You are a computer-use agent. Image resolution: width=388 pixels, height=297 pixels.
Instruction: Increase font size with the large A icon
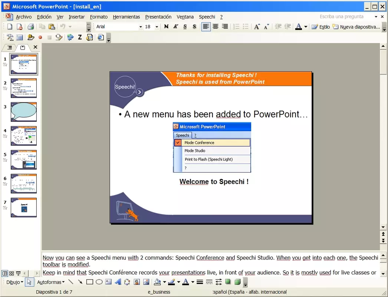click(x=257, y=27)
